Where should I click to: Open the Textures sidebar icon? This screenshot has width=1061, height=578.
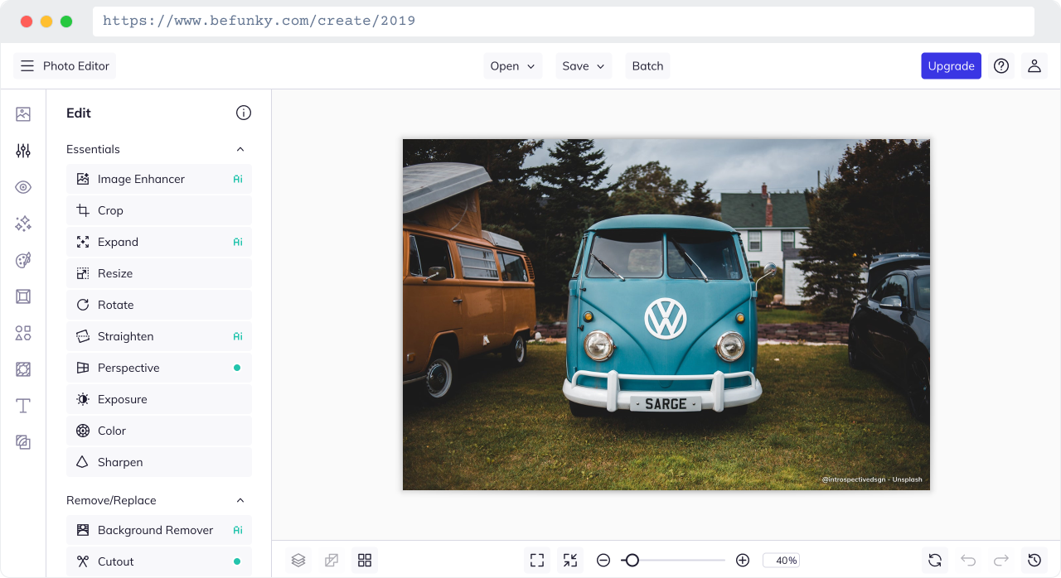click(x=23, y=442)
